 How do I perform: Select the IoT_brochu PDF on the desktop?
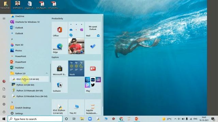(54, 5)
